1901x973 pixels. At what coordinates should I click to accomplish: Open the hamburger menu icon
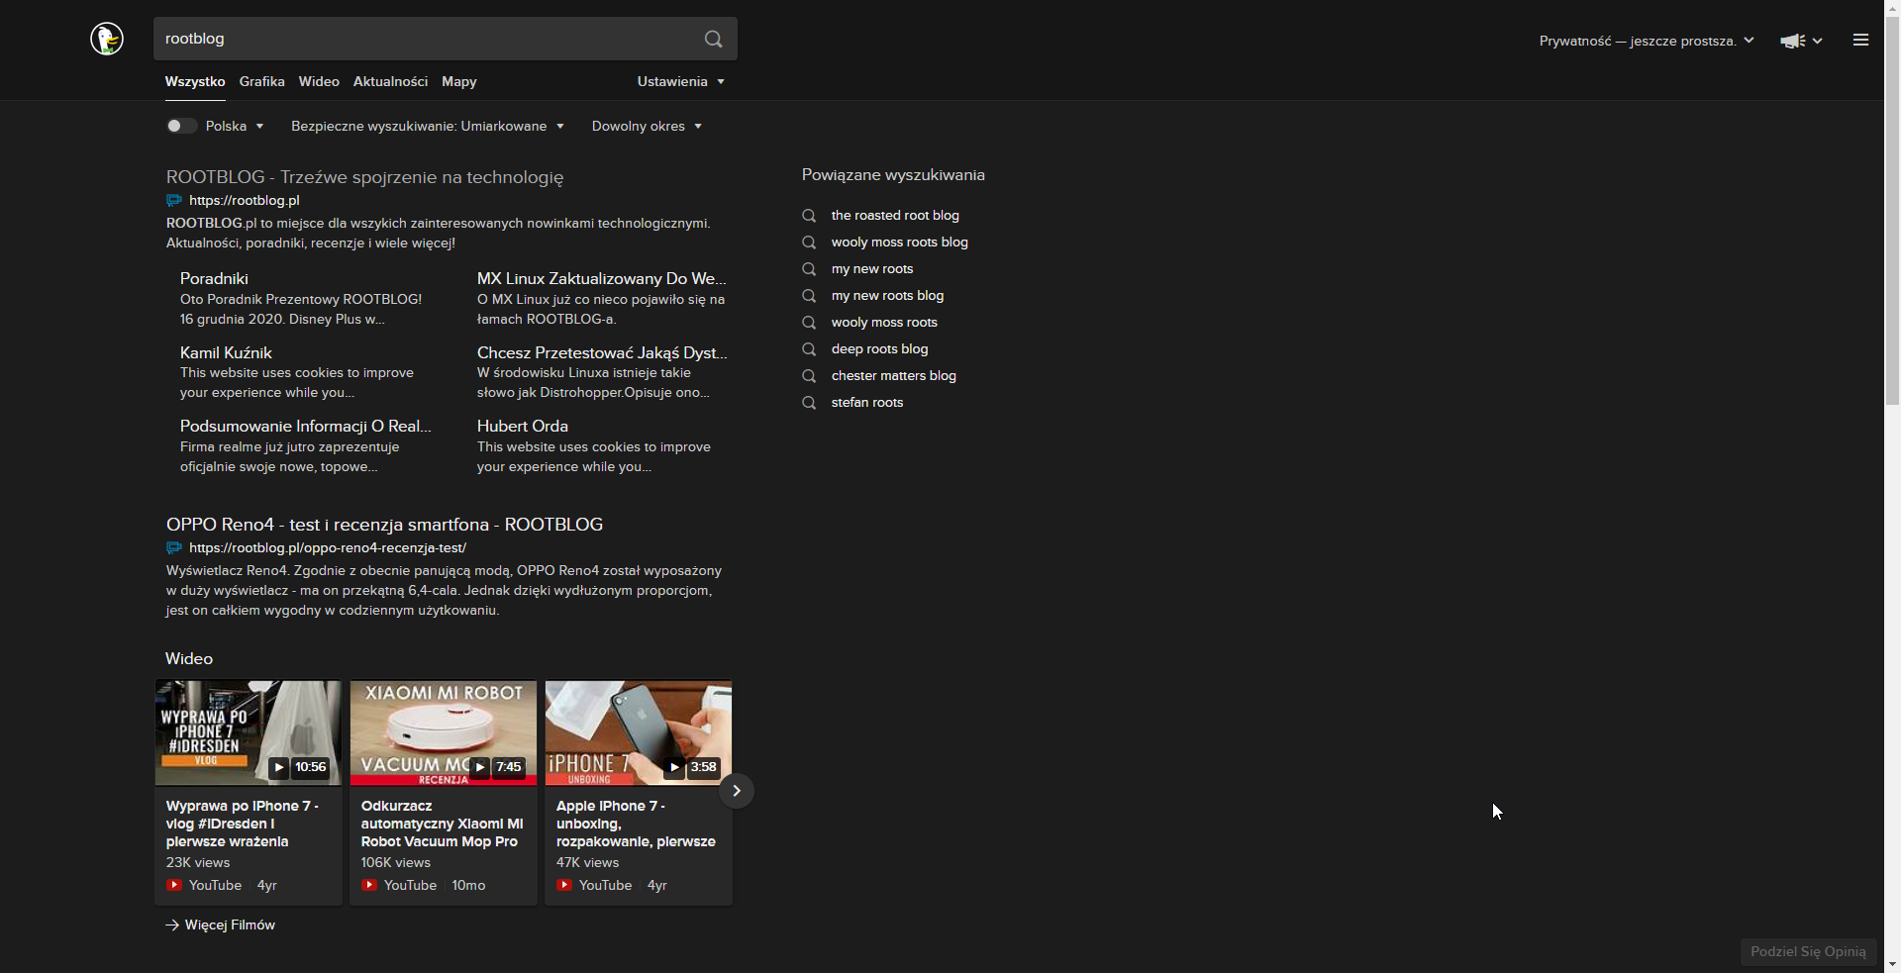click(x=1860, y=41)
